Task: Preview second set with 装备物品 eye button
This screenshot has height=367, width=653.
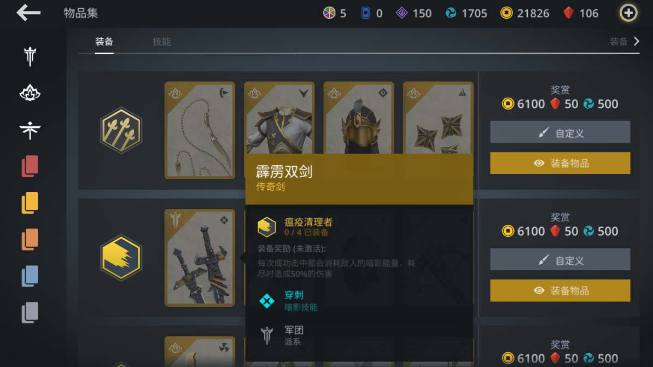Action: click(560, 290)
